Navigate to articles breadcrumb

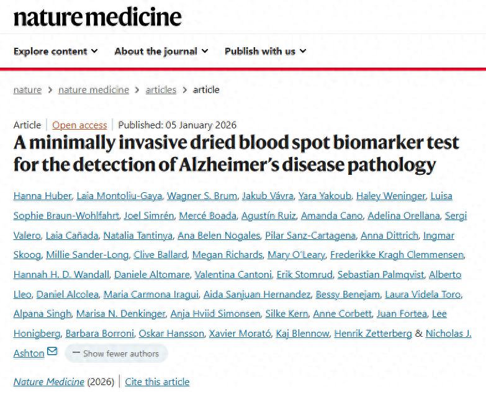(x=161, y=90)
